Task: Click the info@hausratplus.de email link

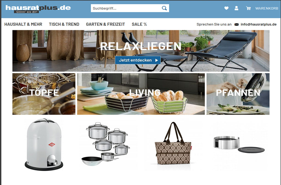Action: coord(258,24)
